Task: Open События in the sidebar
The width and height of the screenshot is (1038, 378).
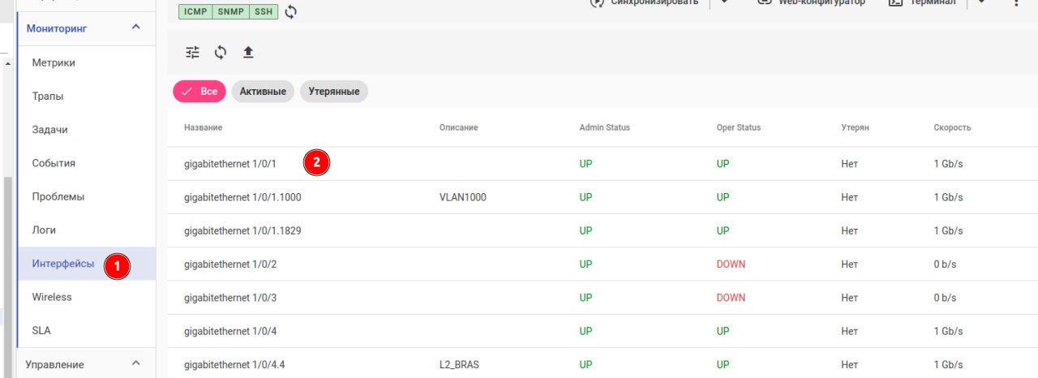Action: coord(86,163)
